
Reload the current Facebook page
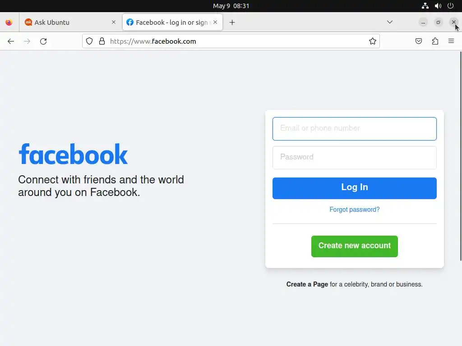click(x=43, y=41)
